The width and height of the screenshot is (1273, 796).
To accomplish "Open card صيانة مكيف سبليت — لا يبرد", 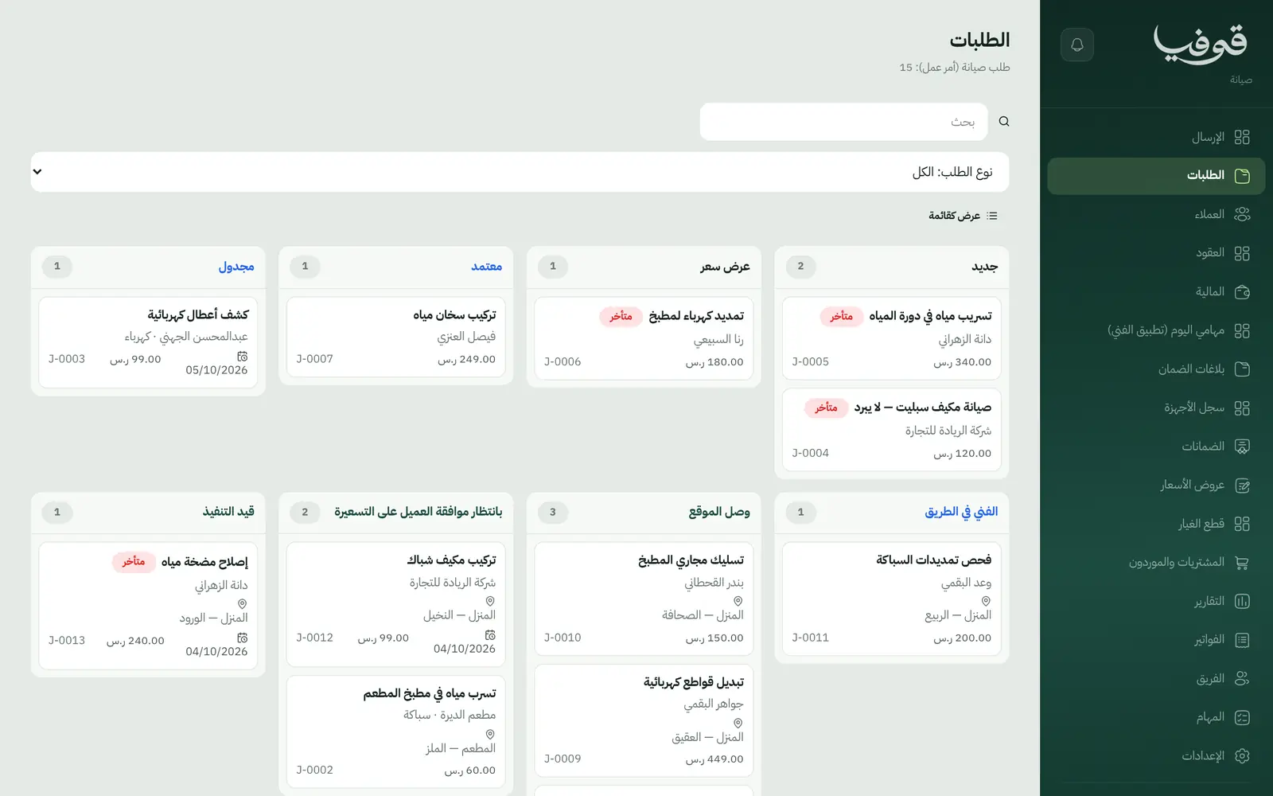I will pyautogui.click(x=892, y=430).
